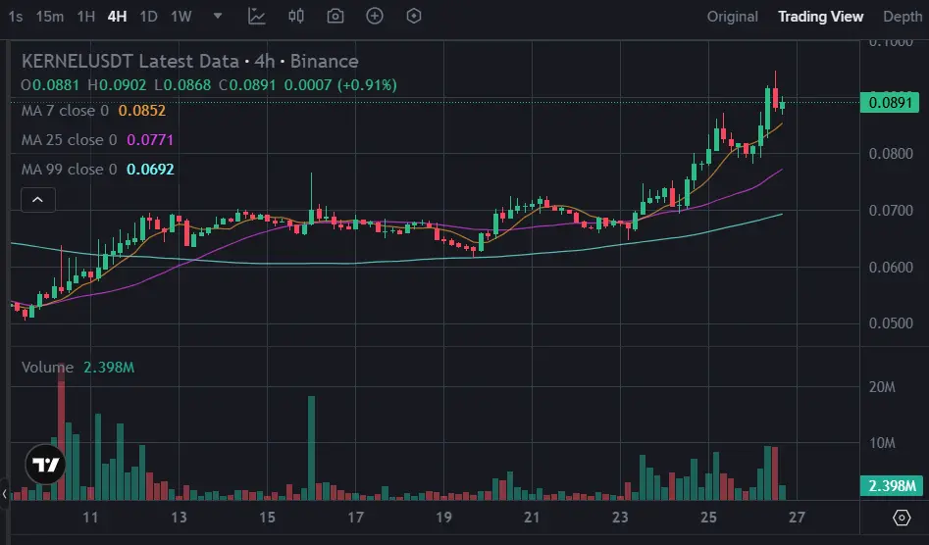Click date label 21 on time axis

tap(532, 518)
